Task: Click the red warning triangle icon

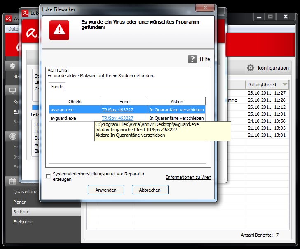Action: click(59, 30)
